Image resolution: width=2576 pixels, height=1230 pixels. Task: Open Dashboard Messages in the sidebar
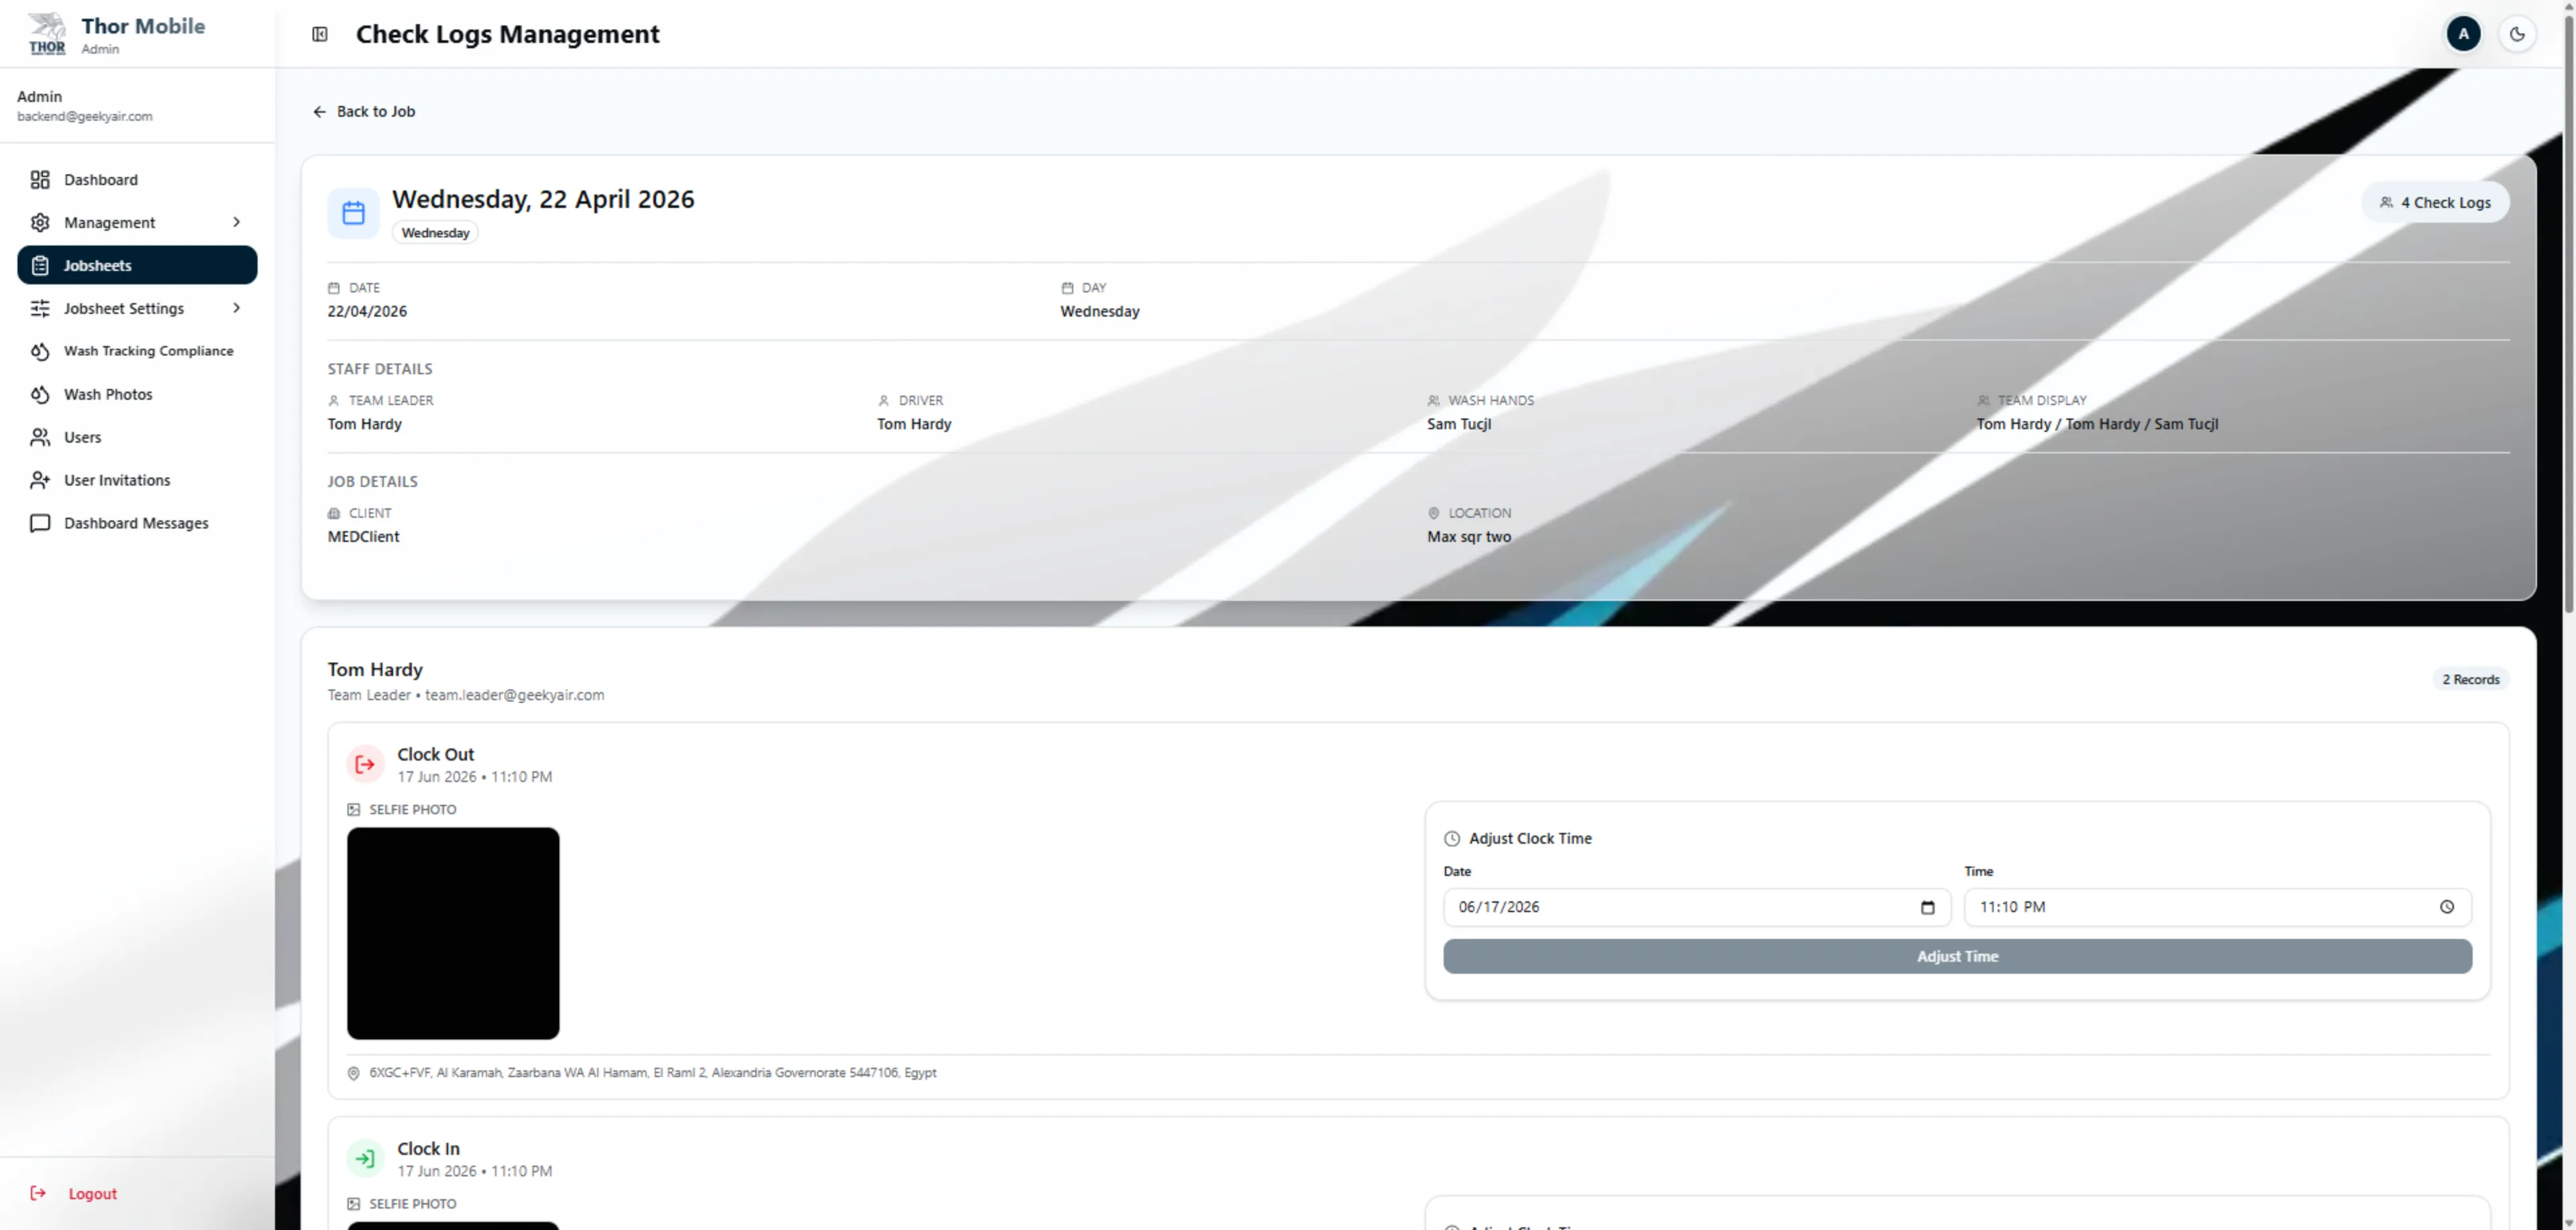(137, 523)
